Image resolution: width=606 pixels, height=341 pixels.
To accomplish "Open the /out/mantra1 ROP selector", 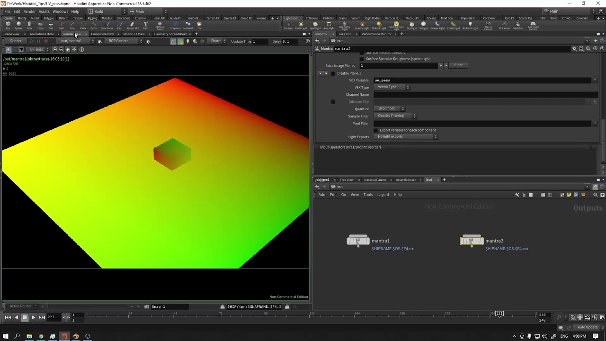I will click(x=76, y=41).
